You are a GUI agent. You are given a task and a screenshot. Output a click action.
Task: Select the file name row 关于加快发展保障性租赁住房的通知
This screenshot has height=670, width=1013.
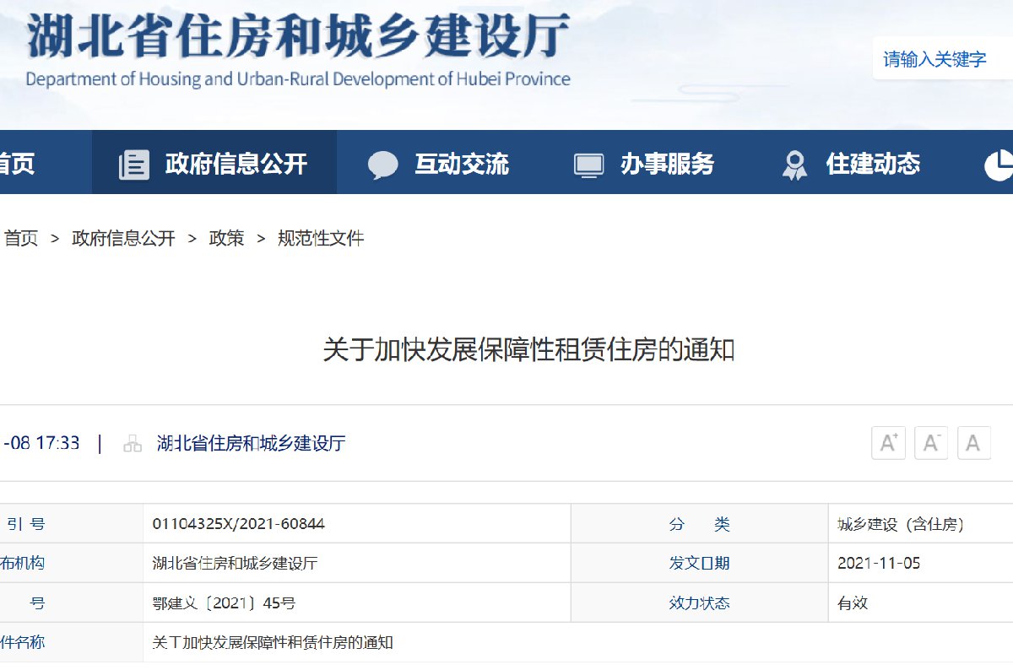point(272,643)
